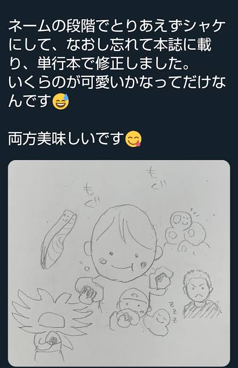Click the text line り、単行本で修正しました。

click(99, 64)
